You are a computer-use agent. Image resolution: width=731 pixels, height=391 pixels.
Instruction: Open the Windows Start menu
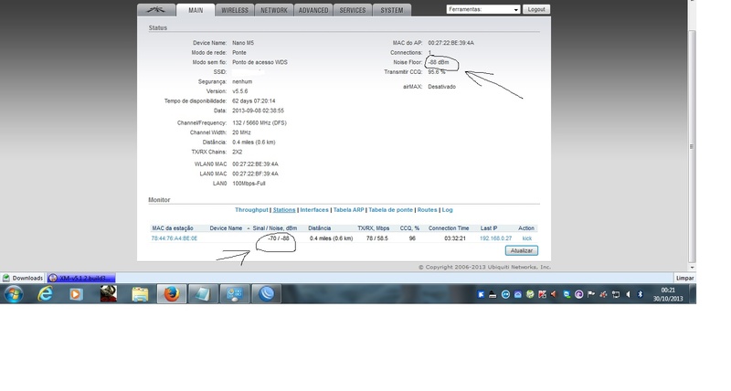(13, 294)
